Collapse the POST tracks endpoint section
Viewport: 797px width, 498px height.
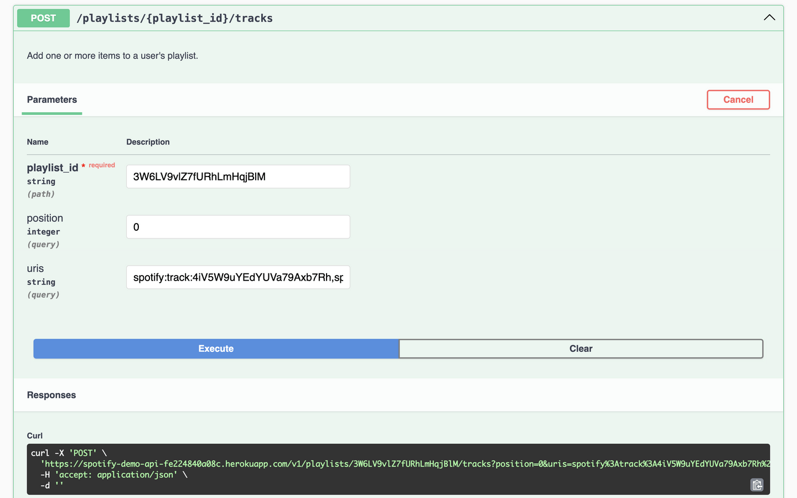(x=769, y=18)
